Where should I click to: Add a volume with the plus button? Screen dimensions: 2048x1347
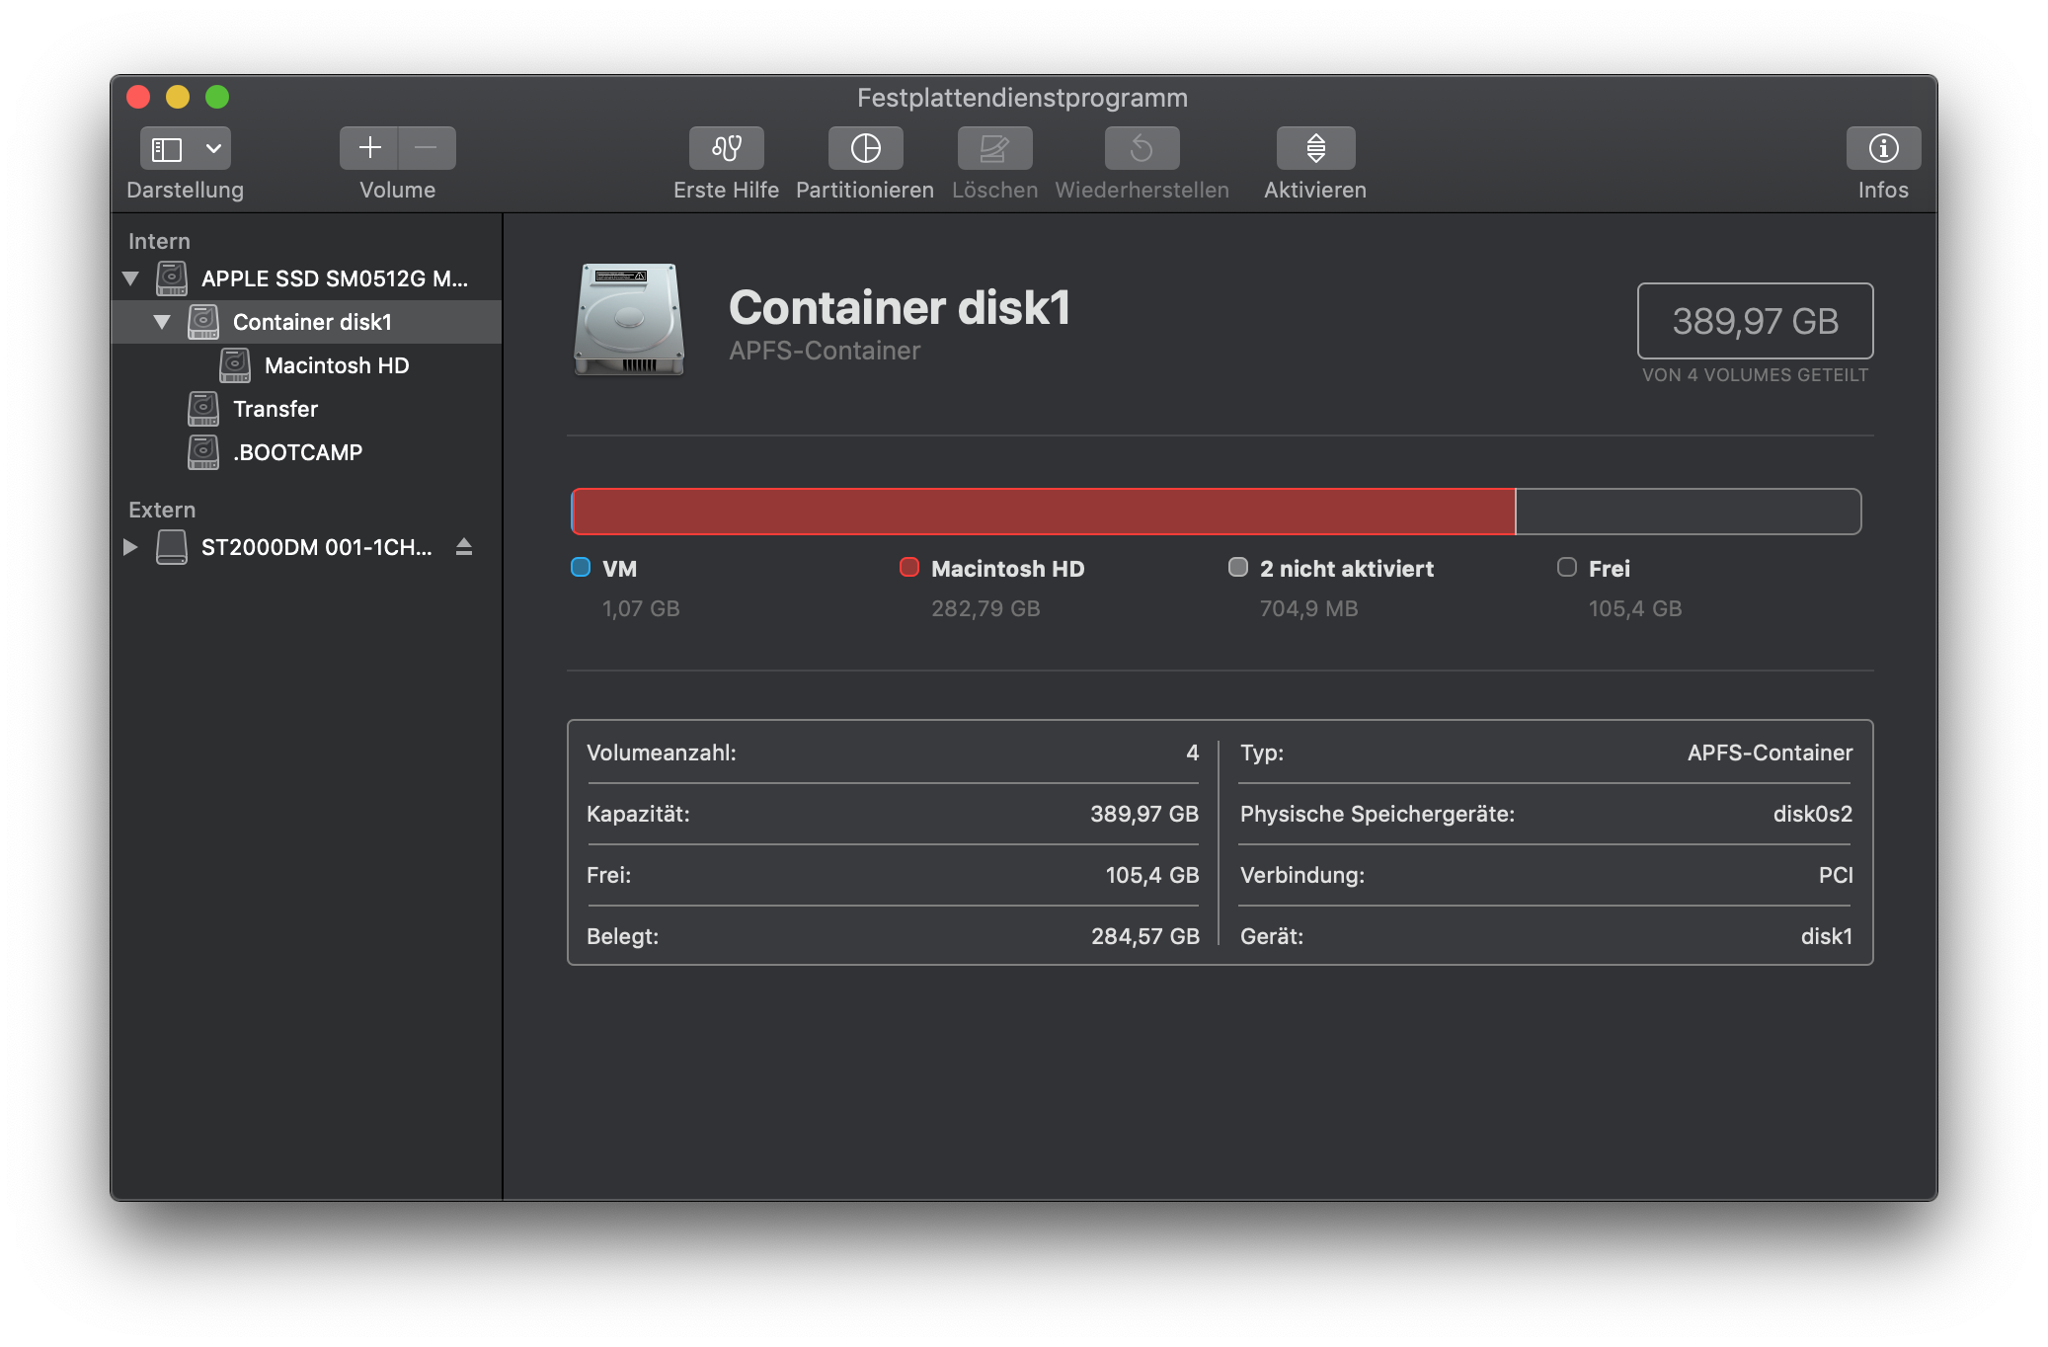coord(369,148)
